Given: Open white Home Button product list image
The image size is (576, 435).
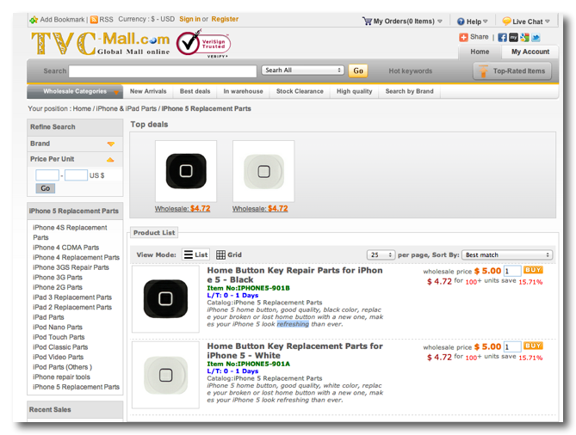Looking at the screenshot, I should point(165,375).
